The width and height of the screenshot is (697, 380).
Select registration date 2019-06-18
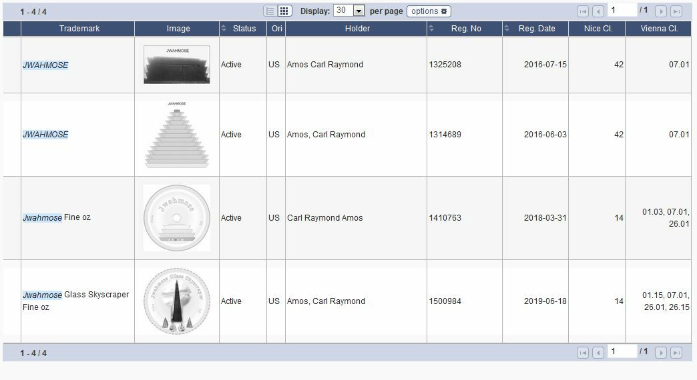[x=545, y=301]
